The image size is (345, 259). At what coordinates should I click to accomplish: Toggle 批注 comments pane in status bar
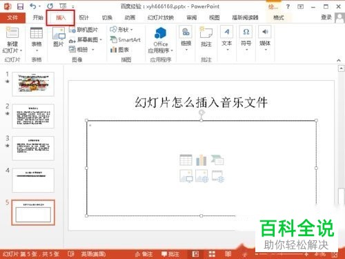pyautogui.click(x=170, y=254)
